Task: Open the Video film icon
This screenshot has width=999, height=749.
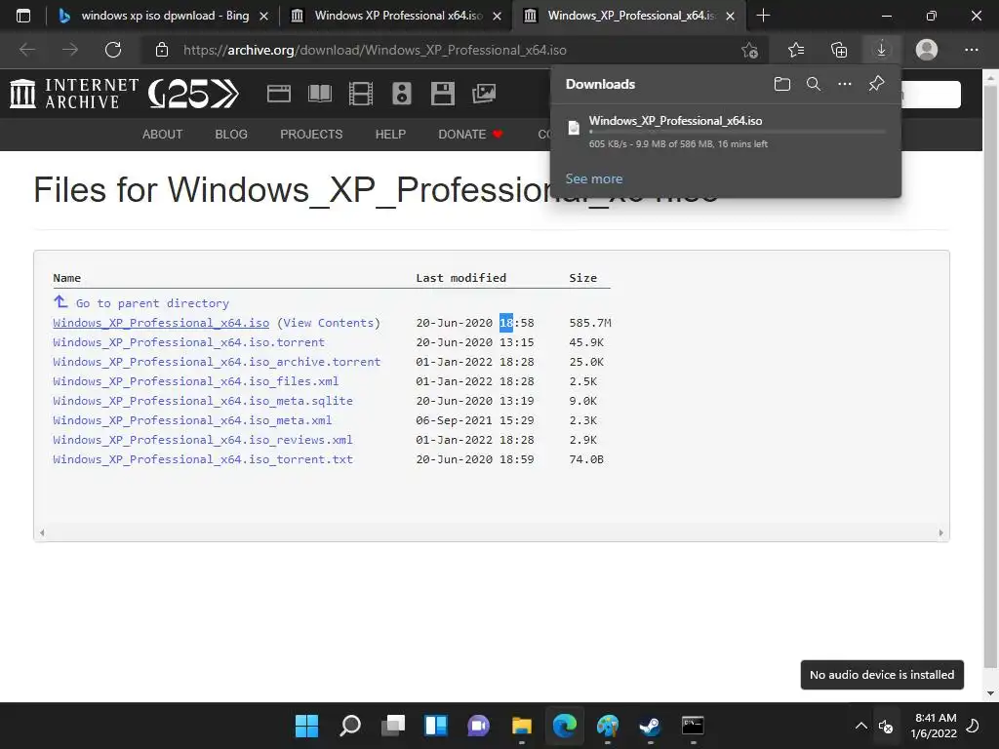Action: point(361,94)
